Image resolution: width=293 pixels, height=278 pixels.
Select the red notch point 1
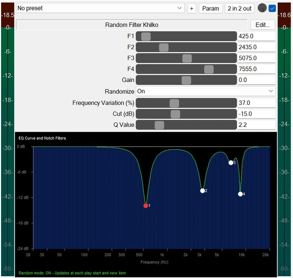146,206
